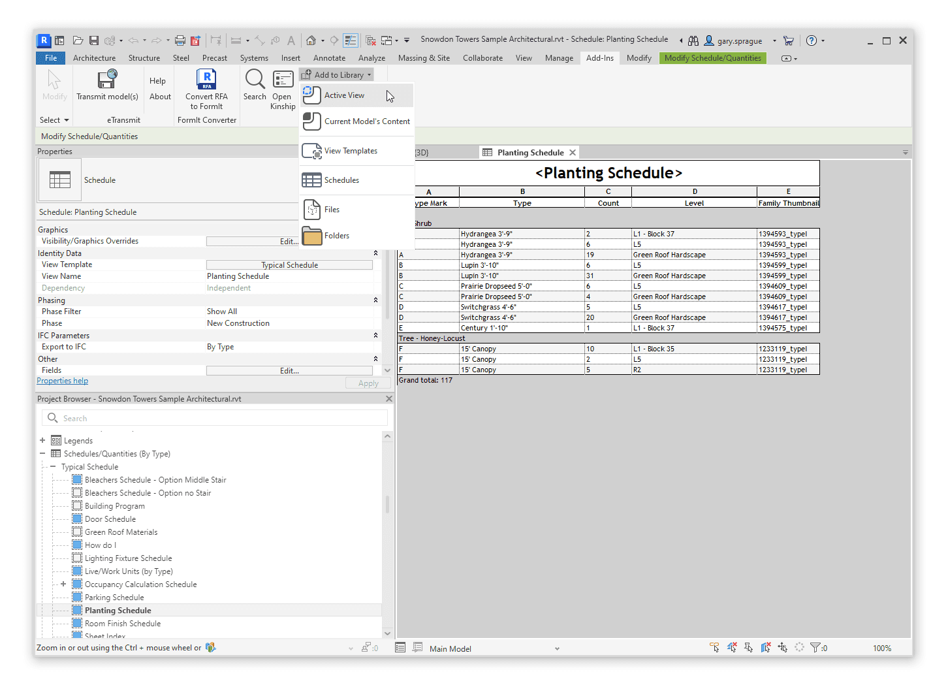Open the Schedules library option
The height and width of the screenshot is (687, 948).
(342, 180)
